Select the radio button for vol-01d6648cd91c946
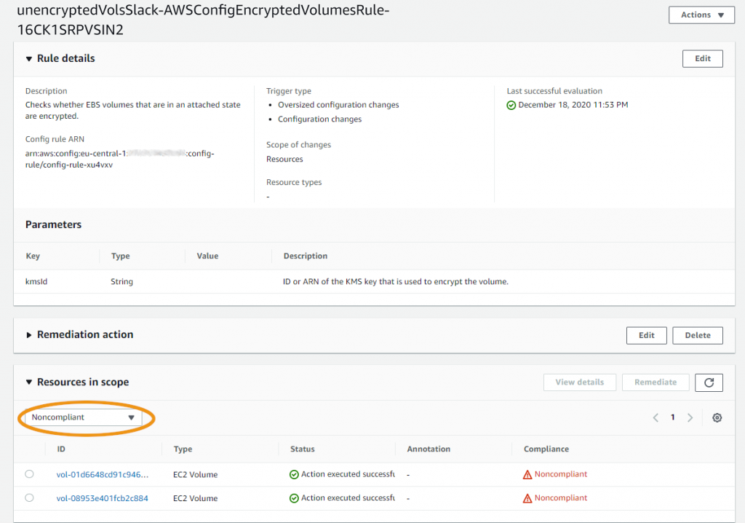Image resolution: width=745 pixels, height=523 pixels. tap(29, 473)
